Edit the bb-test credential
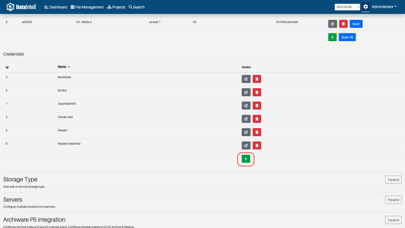Image resolution: width=405 pixels, height=228 pixels. point(246,92)
